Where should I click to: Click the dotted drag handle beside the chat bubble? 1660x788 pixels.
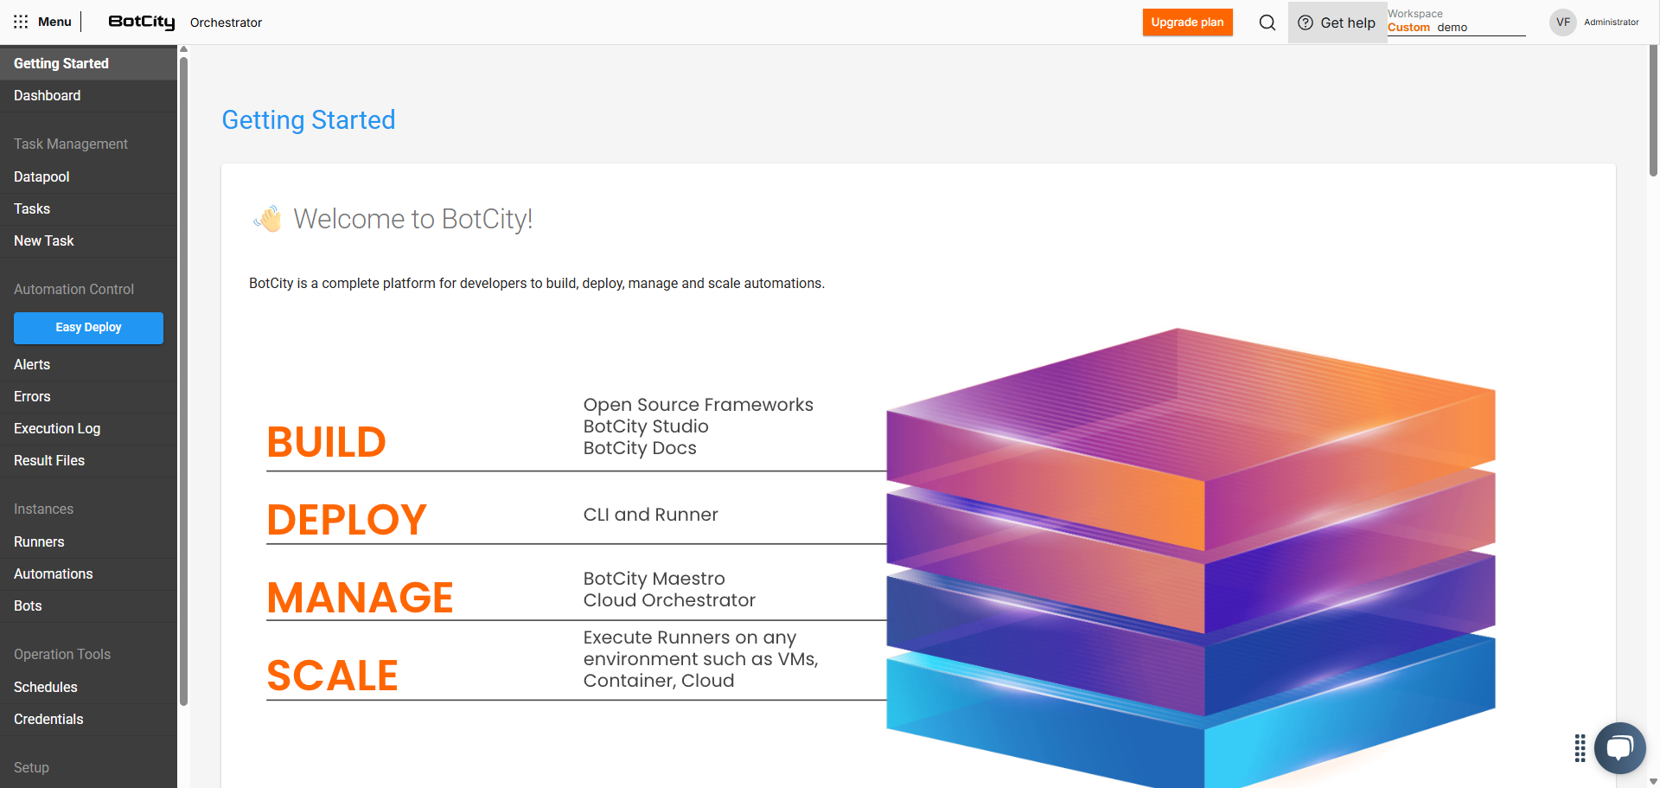point(1580,748)
